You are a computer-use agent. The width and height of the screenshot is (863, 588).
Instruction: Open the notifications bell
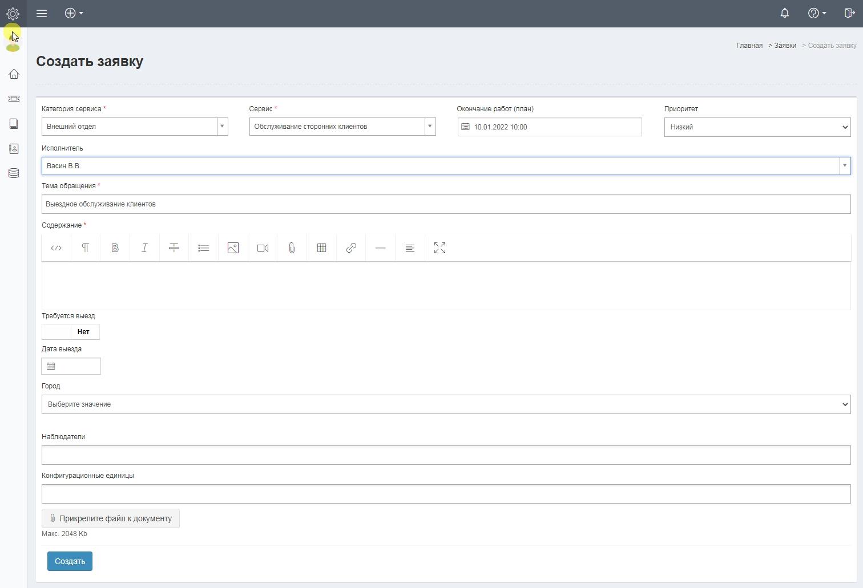[x=784, y=13]
